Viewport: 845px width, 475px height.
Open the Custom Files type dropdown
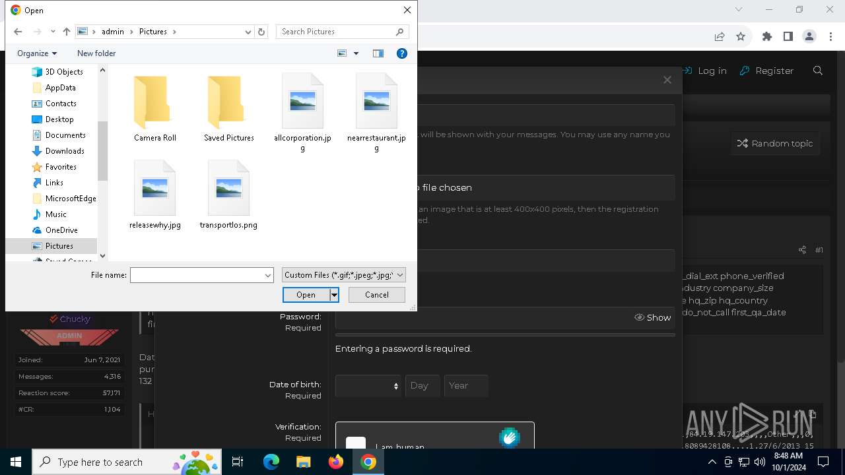(x=343, y=275)
